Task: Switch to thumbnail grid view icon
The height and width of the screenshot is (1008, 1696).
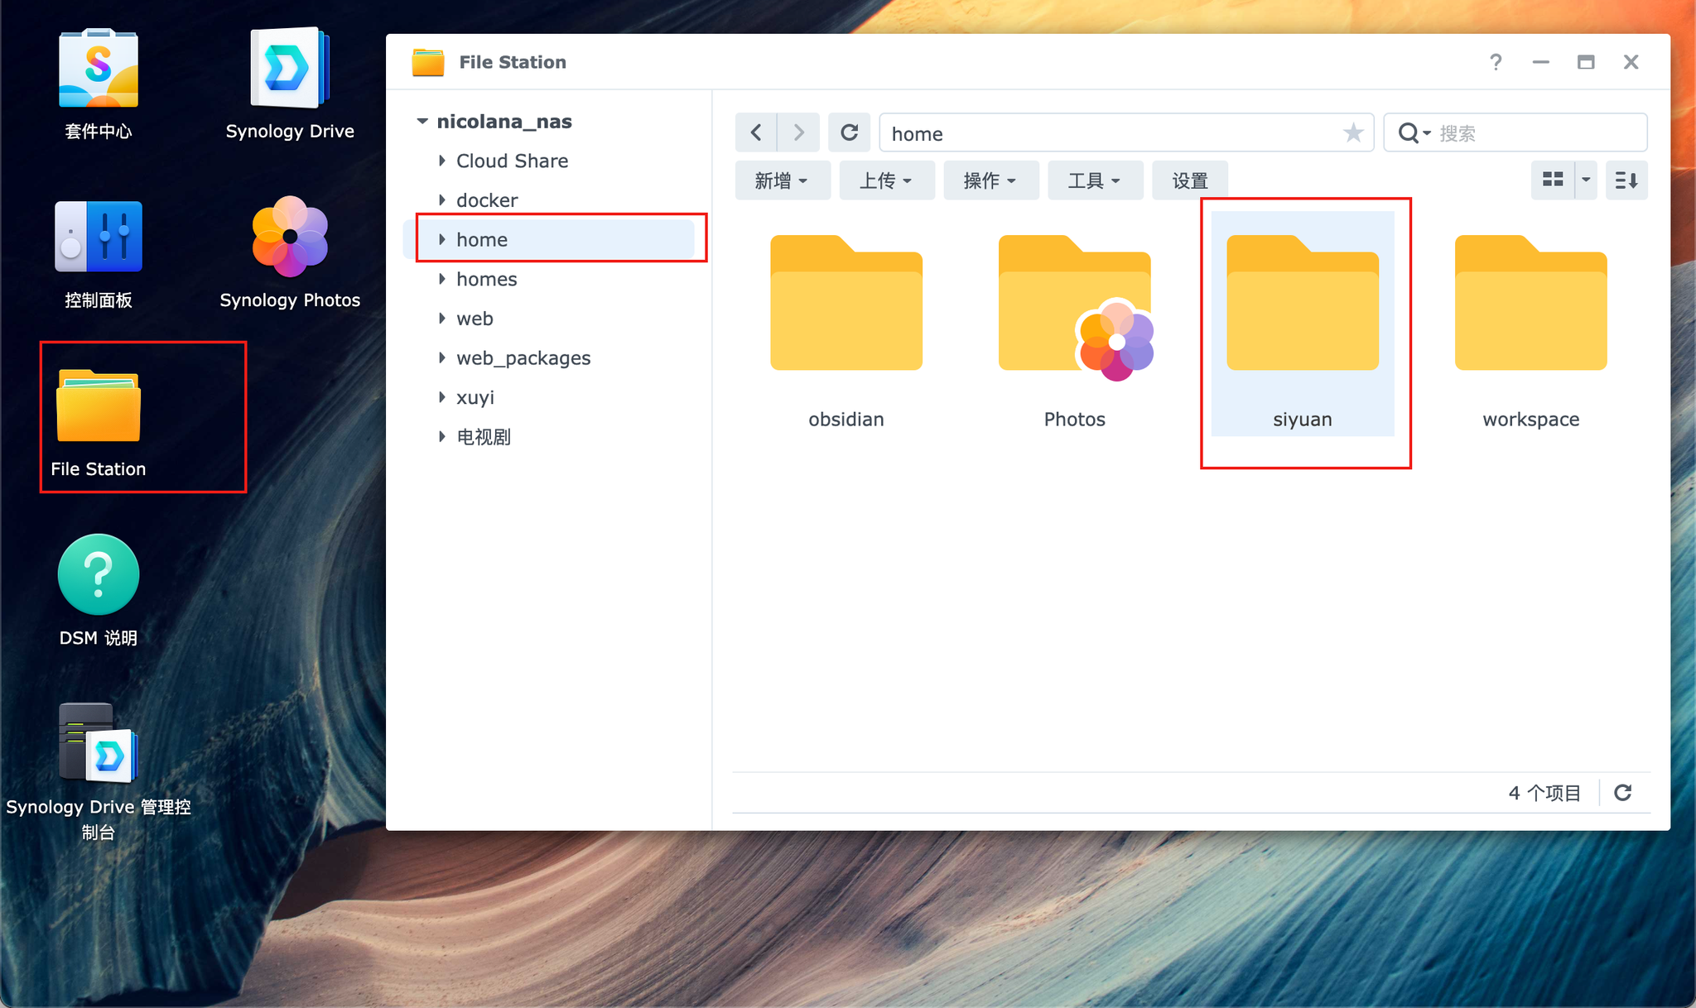Action: click(x=1553, y=180)
